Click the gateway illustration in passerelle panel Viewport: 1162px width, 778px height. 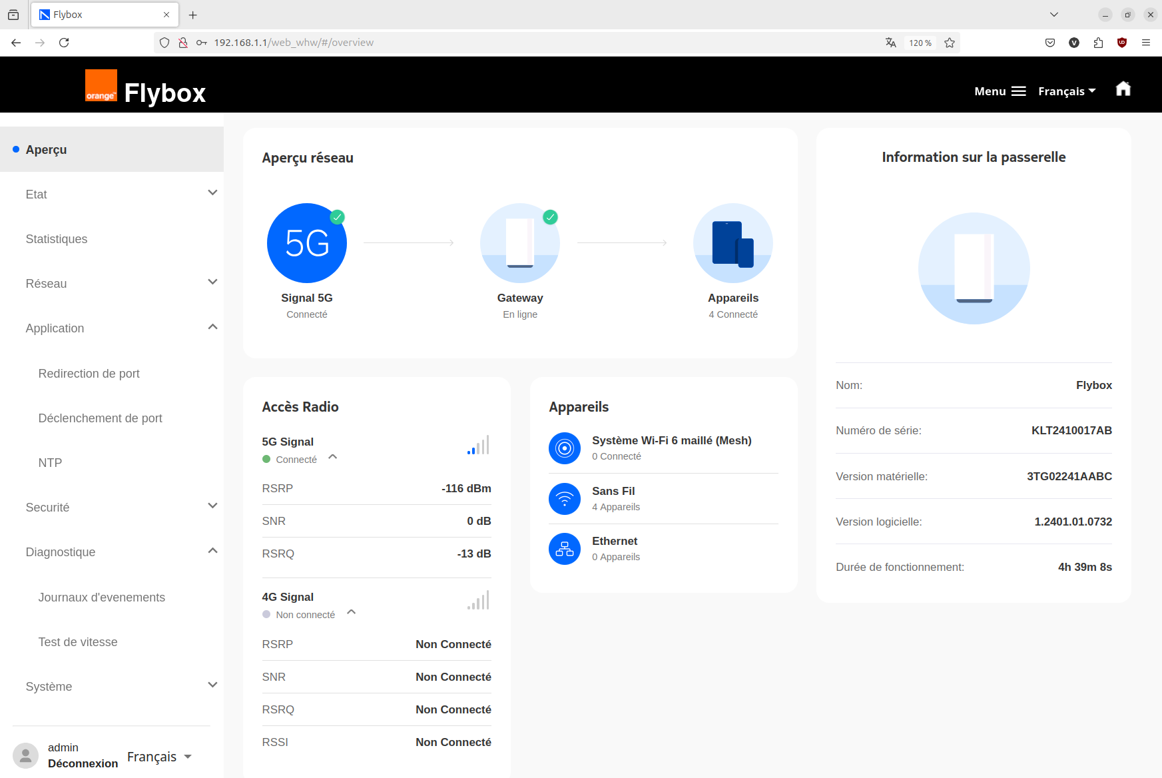click(974, 268)
